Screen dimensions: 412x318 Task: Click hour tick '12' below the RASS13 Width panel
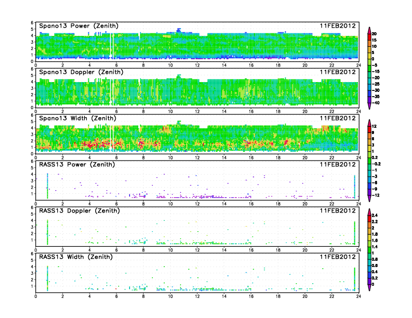197,296
